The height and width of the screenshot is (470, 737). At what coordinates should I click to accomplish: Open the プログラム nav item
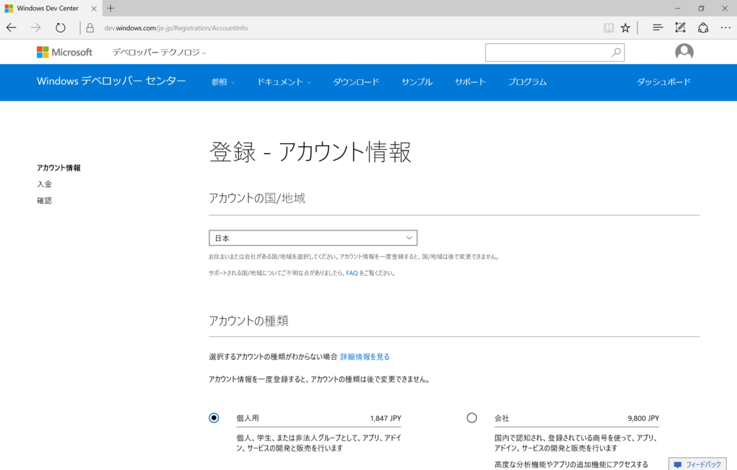[x=528, y=82]
